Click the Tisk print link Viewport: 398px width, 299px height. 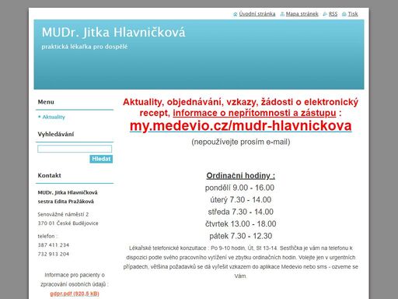click(x=353, y=14)
